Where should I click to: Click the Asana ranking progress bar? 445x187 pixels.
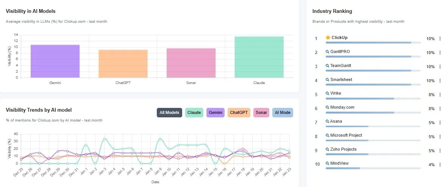[x=373, y=126]
